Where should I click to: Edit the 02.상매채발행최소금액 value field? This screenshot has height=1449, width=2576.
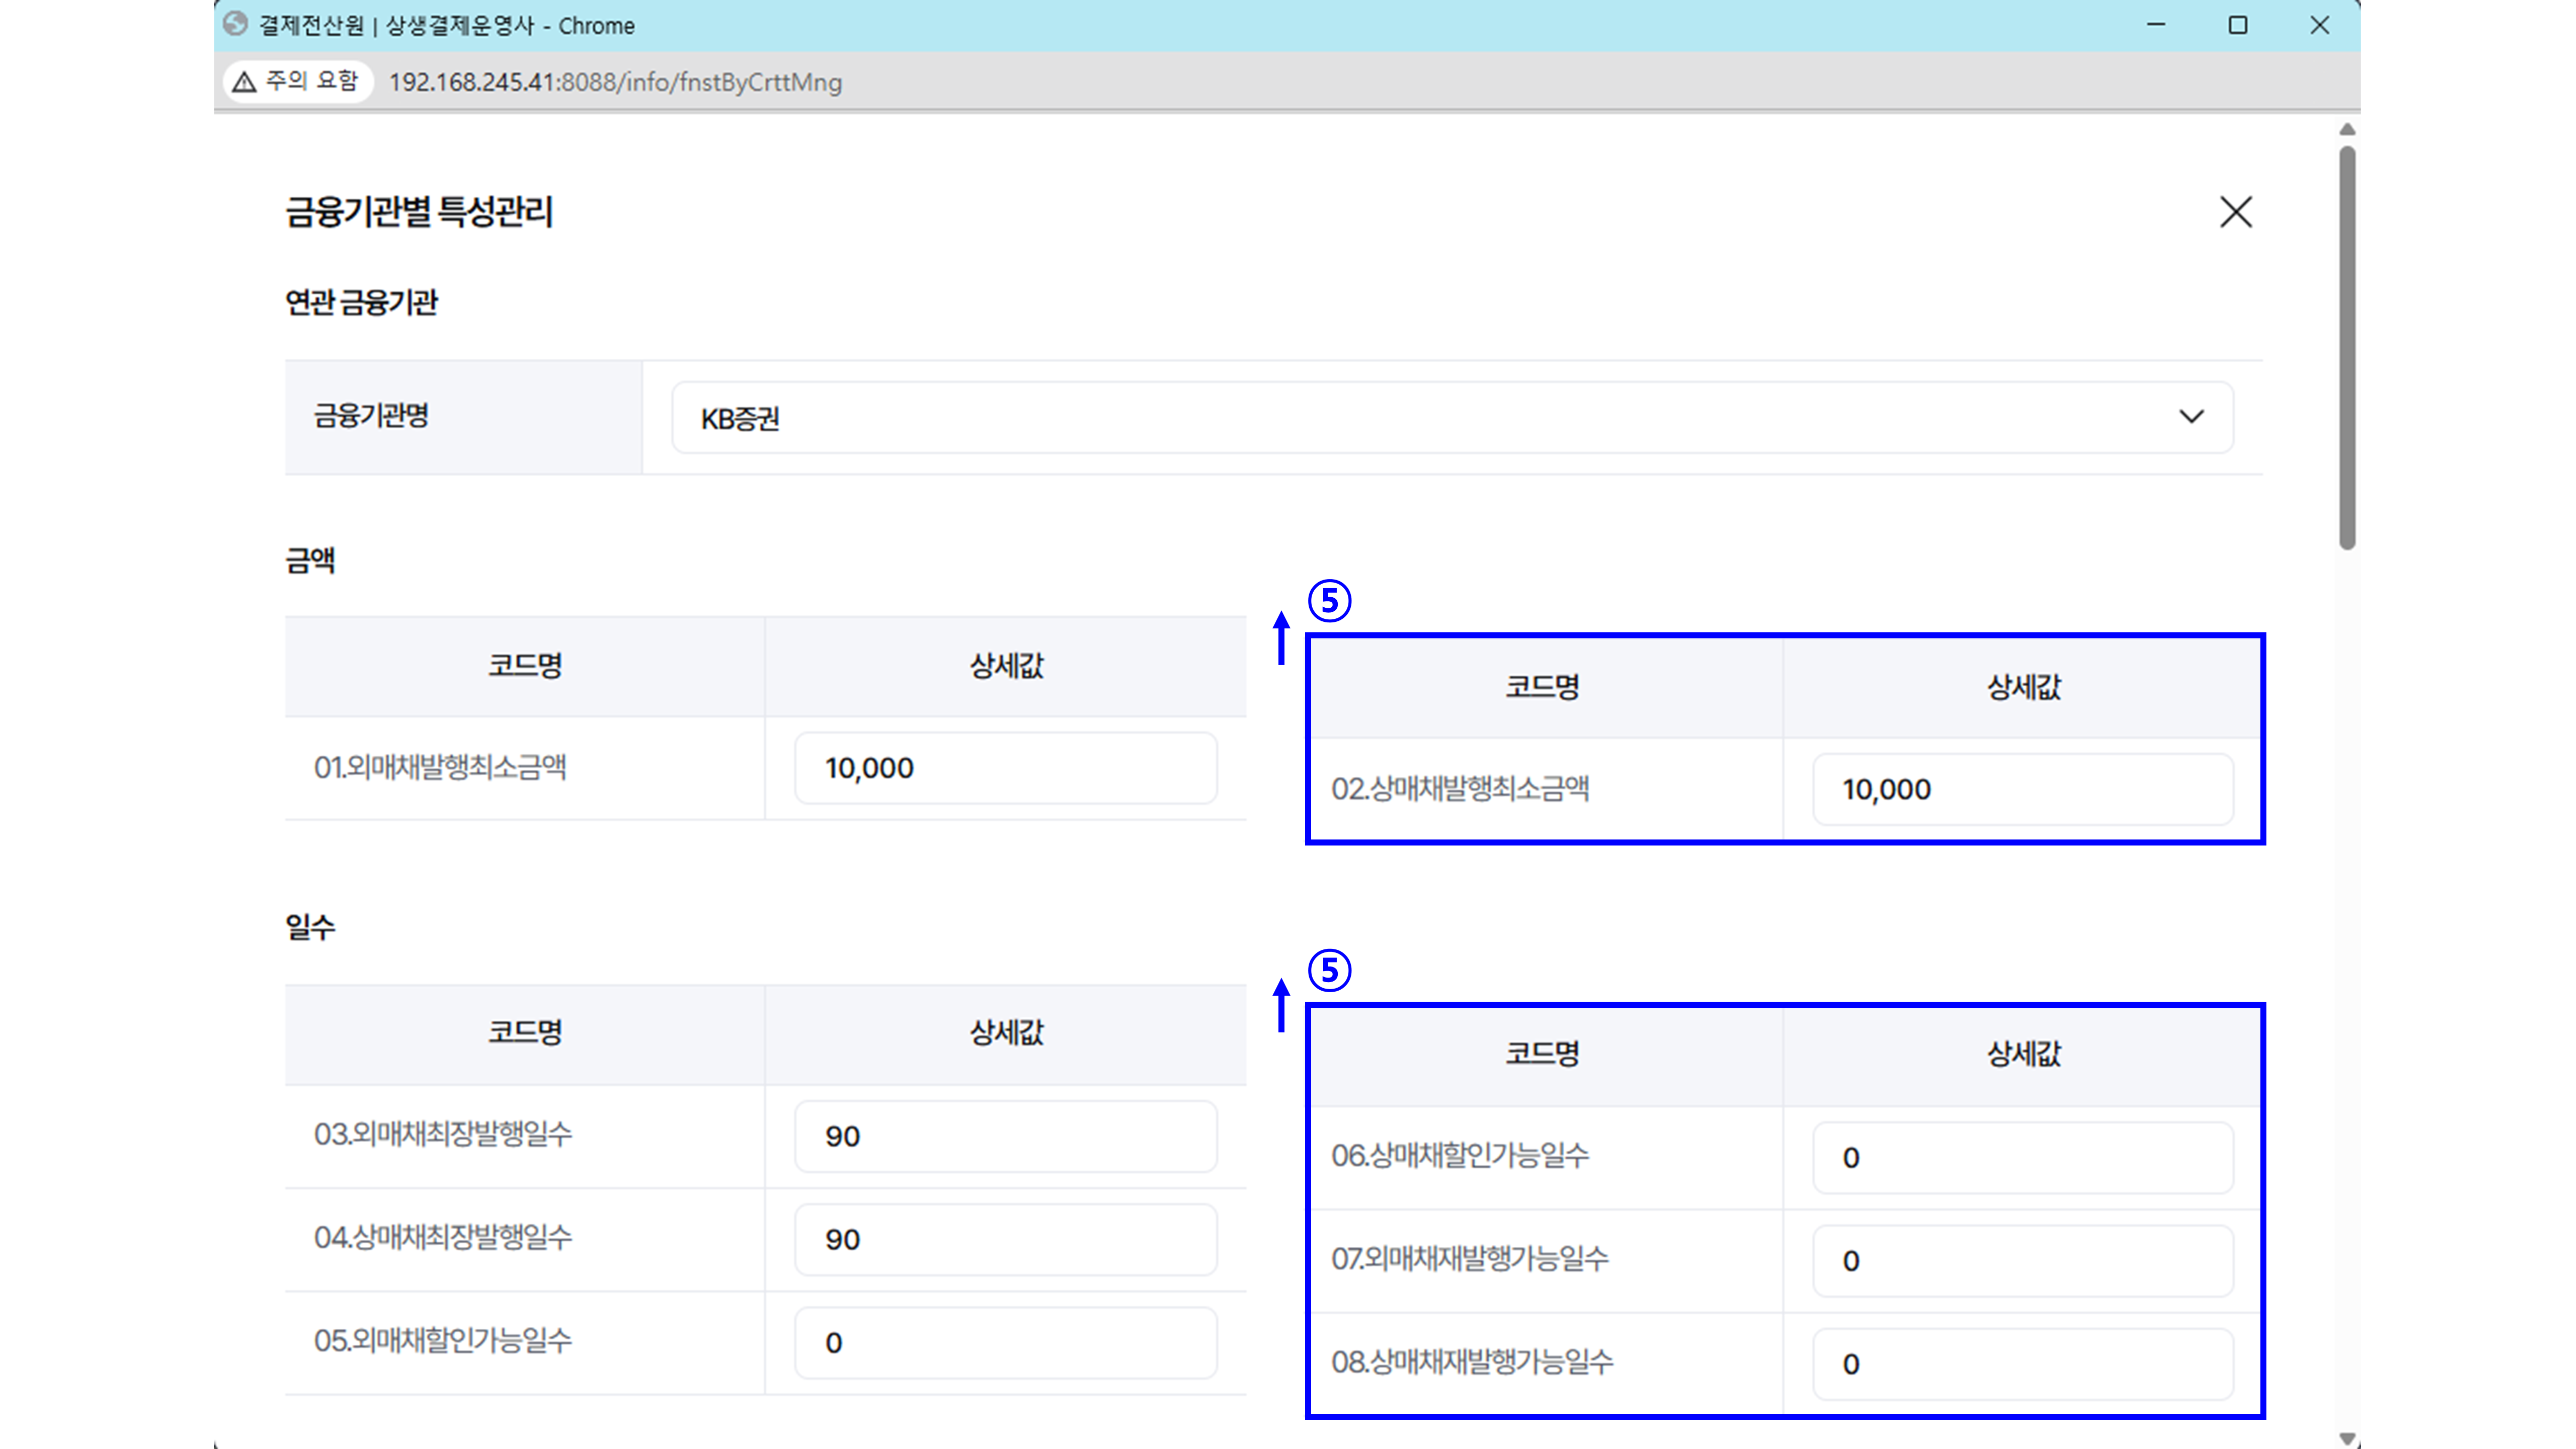pyautogui.click(x=2022, y=789)
